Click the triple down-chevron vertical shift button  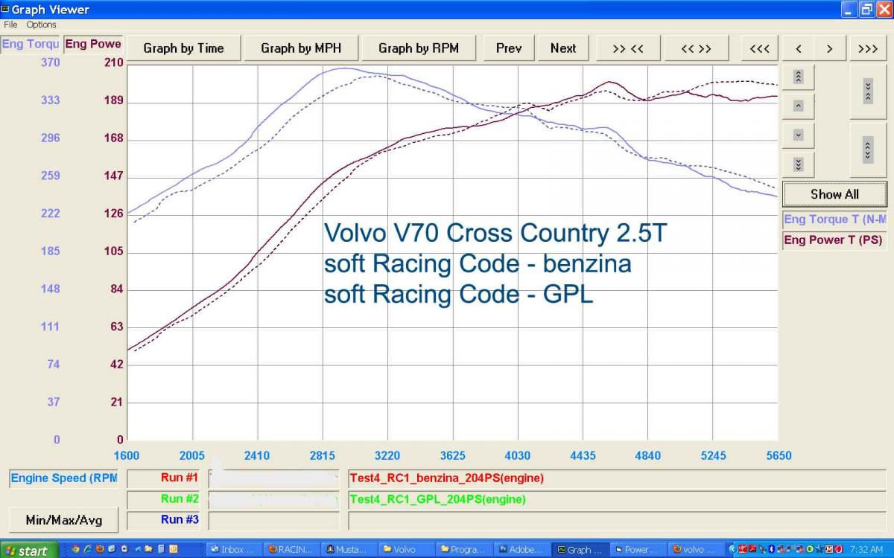[x=798, y=164]
